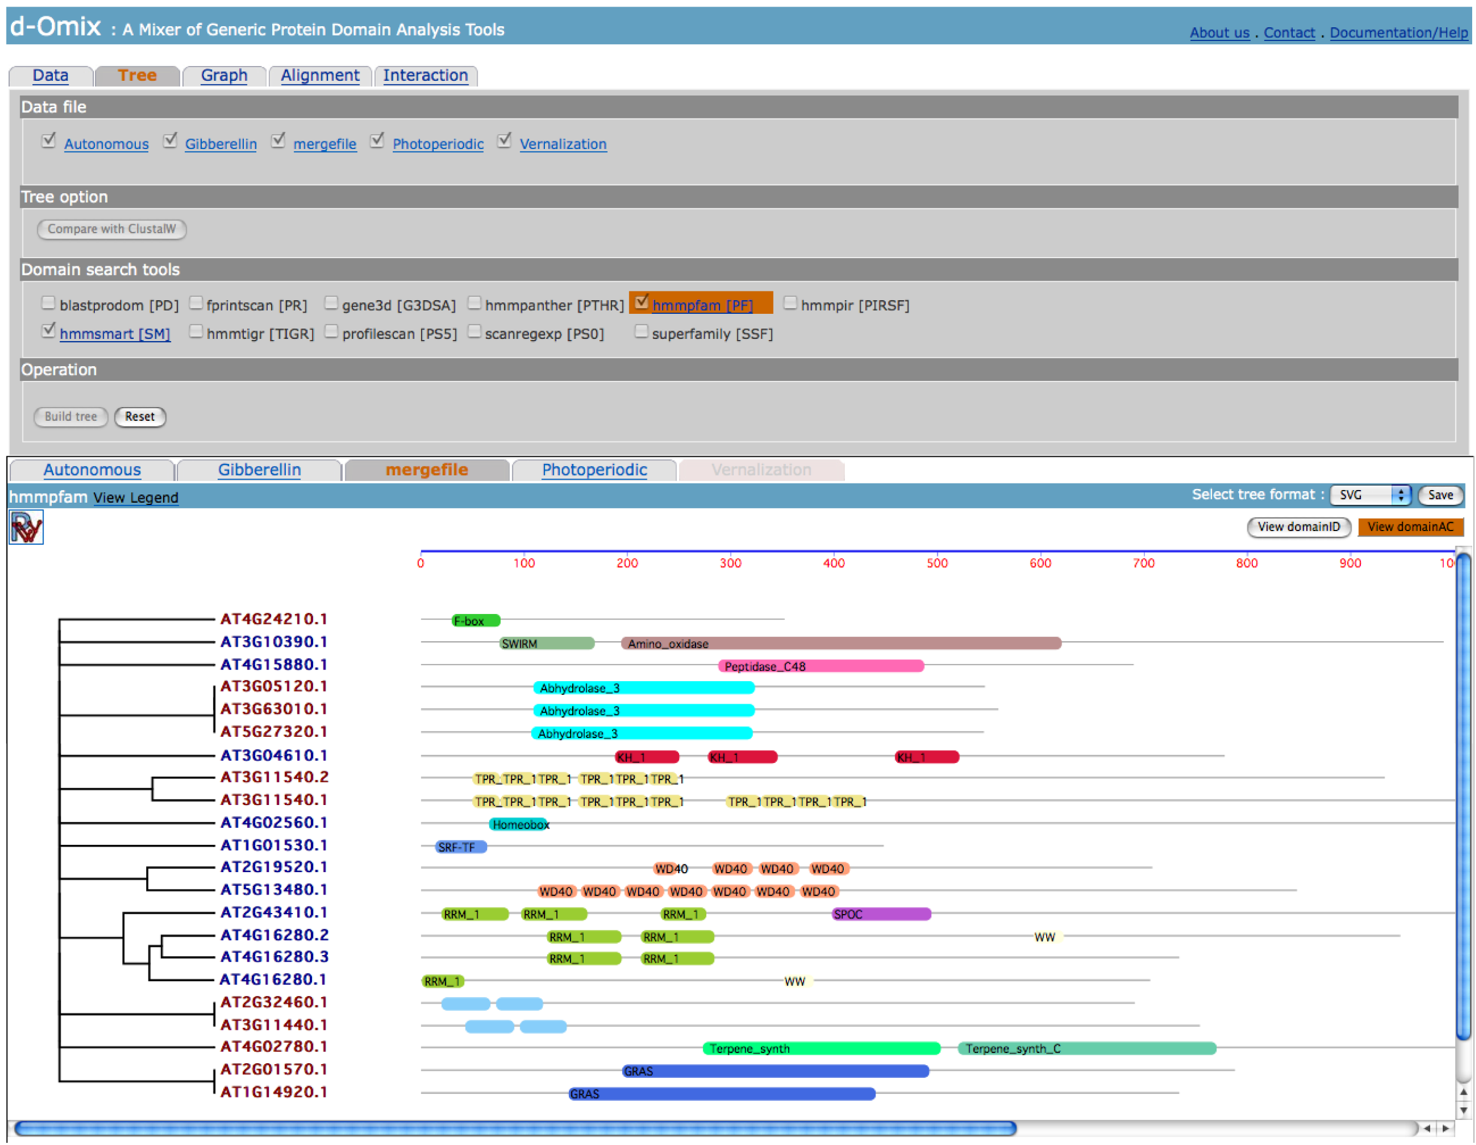Click the Peptidase_C48 domain block
The height and width of the screenshot is (1145, 1476).
point(821,667)
